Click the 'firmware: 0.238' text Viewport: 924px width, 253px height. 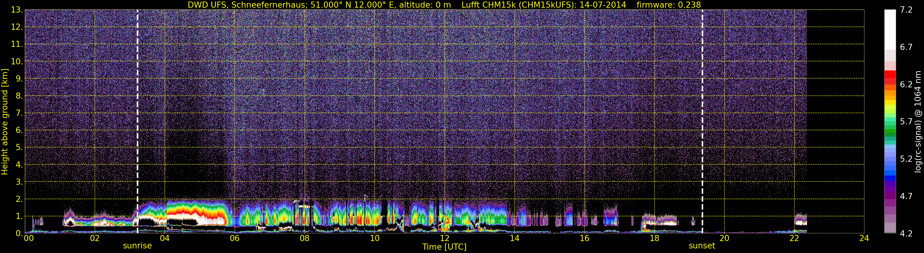click(x=669, y=5)
